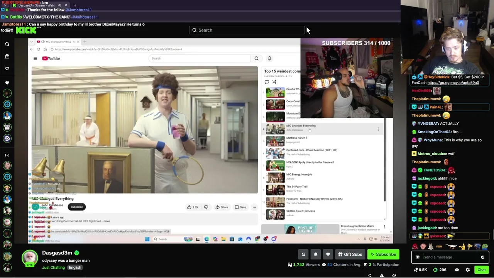Open the YouTube hamburger guide menu

pyautogui.click(x=35, y=58)
